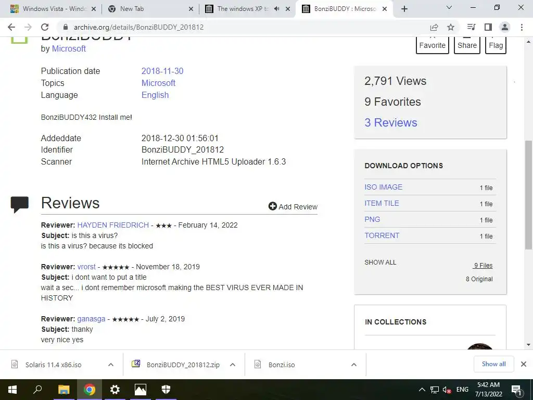Share this page via address bar icon

(x=434, y=27)
